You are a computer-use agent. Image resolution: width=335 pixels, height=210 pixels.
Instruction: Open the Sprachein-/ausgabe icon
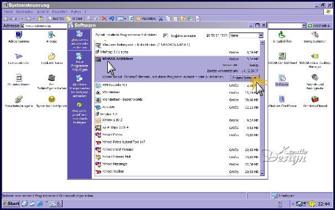[x=19, y=99]
